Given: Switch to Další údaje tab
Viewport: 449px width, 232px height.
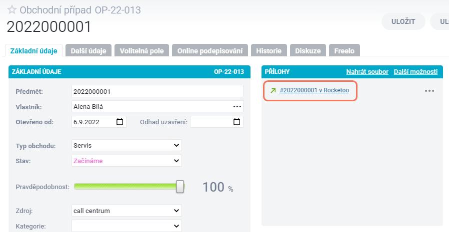Looking at the screenshot, I should [x=88, y=51].
